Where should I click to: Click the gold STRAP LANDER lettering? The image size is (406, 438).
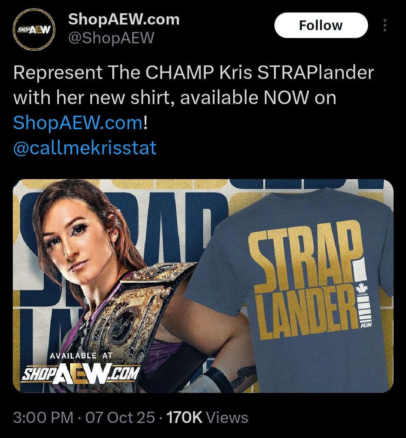[x=307, y=282]
